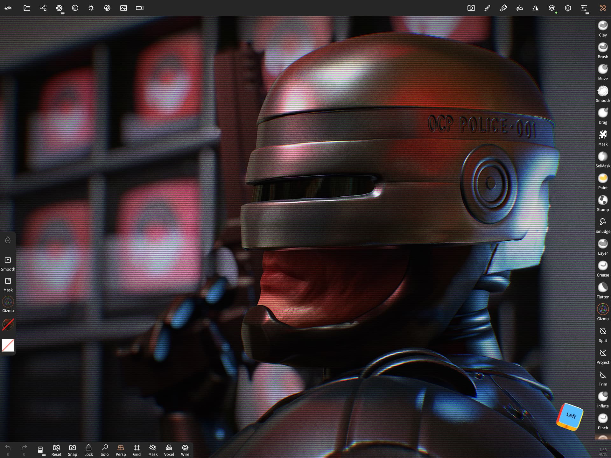Select the Stamp tool
Viewport: 611px width, 458px height.
[603, 203]
